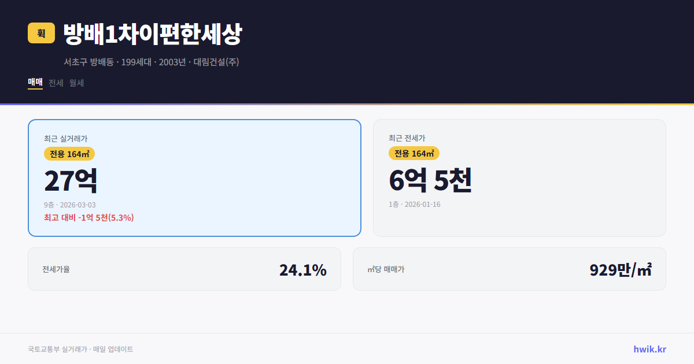Select the 최근 전세가 card
The image size is (694, 364).
519,177
